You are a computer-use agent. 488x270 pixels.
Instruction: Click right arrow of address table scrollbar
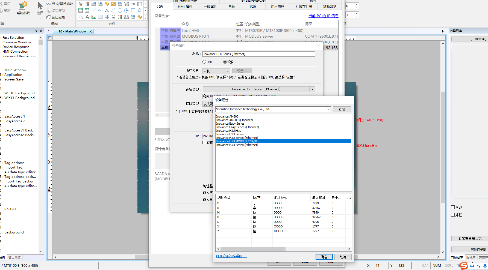click(349, 249)
